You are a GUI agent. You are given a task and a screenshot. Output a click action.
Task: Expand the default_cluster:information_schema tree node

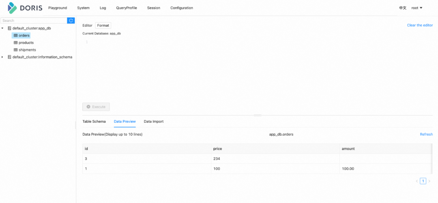coord(2,57)
